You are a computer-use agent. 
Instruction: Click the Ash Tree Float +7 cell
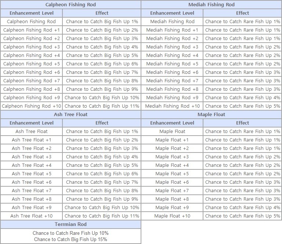pos(32,191)
